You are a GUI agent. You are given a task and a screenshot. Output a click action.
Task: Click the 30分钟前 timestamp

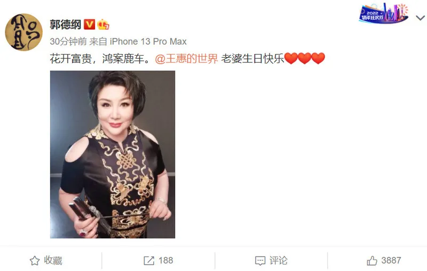tap(68, 42)
